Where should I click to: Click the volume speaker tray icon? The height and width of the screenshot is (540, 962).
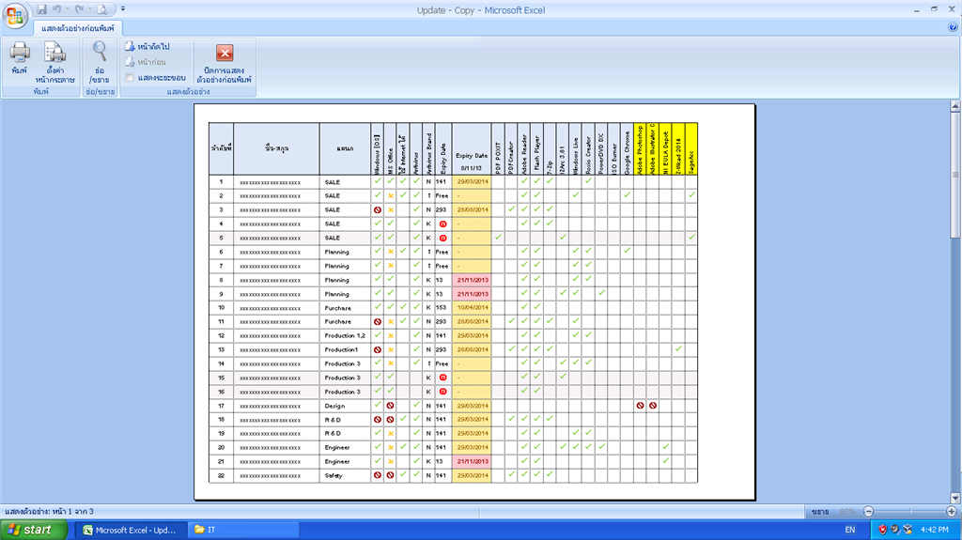[895, 530]
